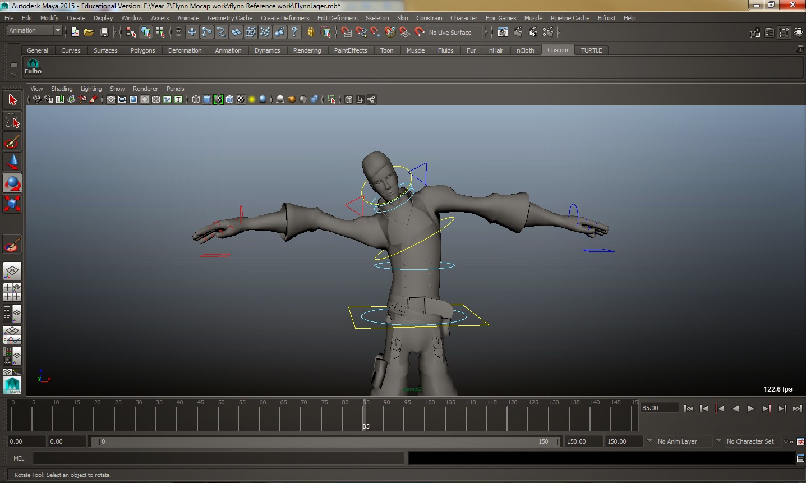This screenshot has height=483, width=806.
Task: Expand the shelf options arrow menu
Action: coord(14,74)
